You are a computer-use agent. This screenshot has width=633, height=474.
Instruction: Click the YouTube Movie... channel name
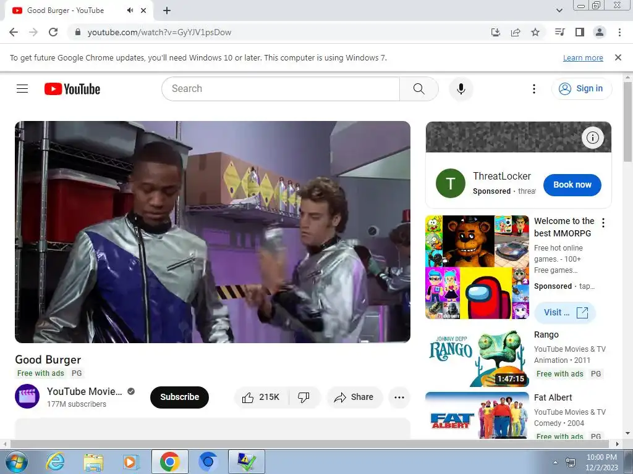(x=84, y=391)
